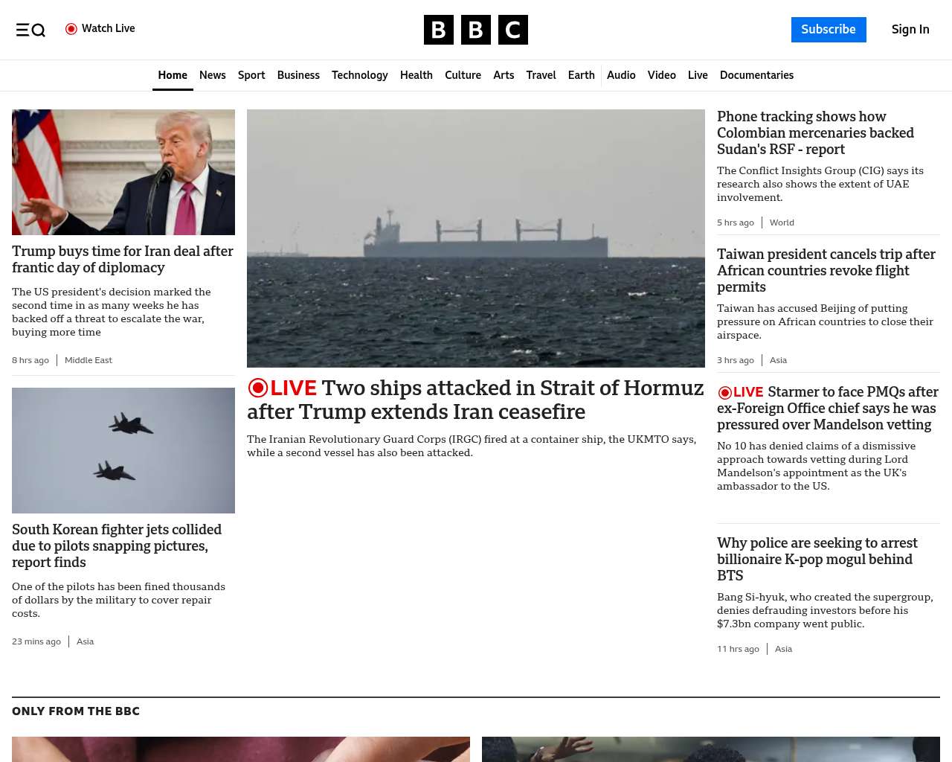Open the Documentaries section
This screenshot has height=762, width=952.
(756, 75)
